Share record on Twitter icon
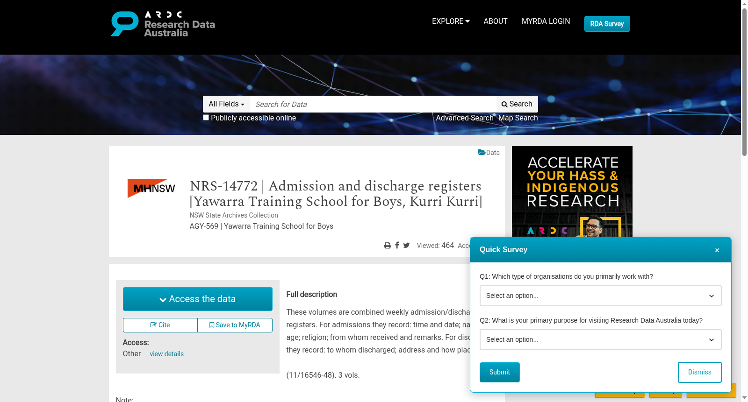Screen dimensions: 748x402 [406, 245]
